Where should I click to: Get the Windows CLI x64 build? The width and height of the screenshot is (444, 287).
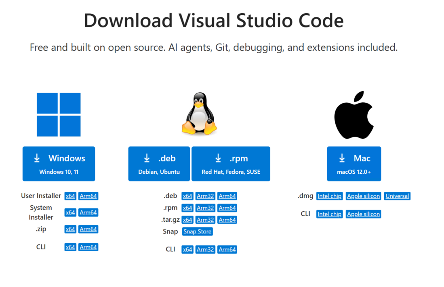70,247
